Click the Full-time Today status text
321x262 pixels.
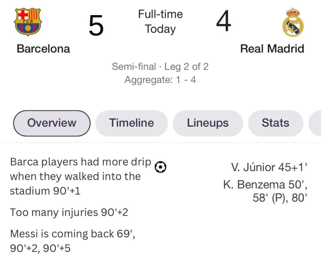(160, 22)
